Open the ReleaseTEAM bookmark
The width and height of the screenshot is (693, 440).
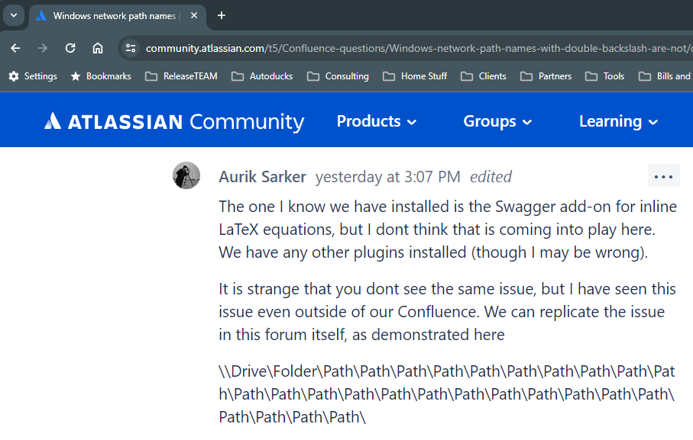tap(181, 75)
